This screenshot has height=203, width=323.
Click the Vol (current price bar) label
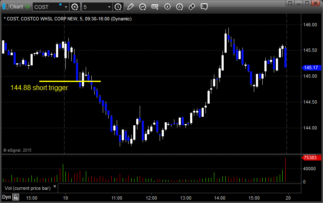click(28, 188)
